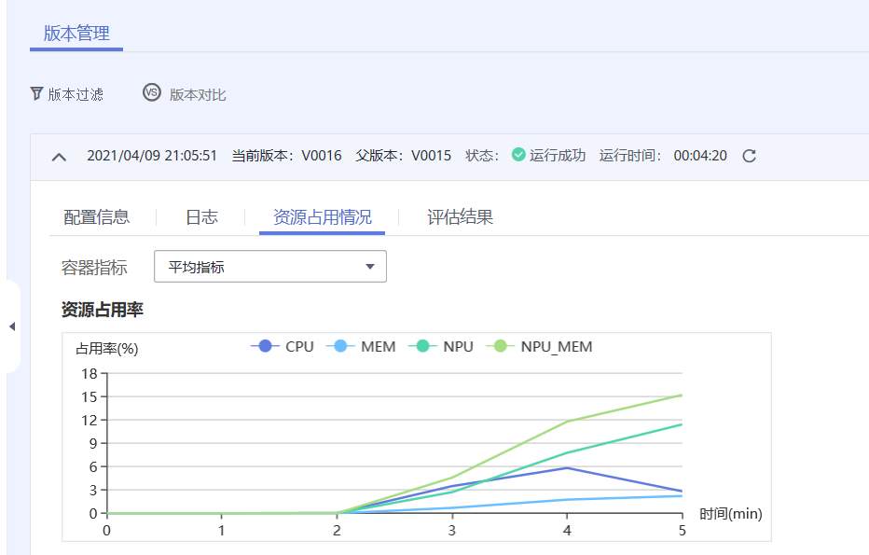The image size is (869, 555).
Task: Refresh the V0016 run status
Action: tap(749, 156)
